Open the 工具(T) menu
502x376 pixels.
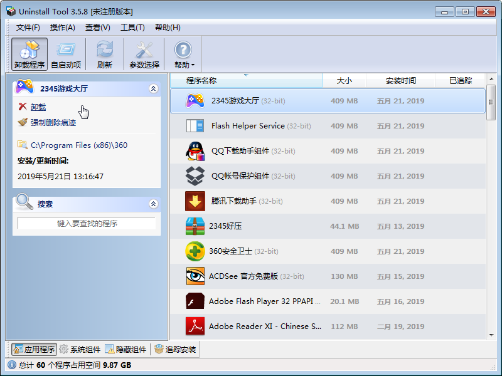coord(132,28)
